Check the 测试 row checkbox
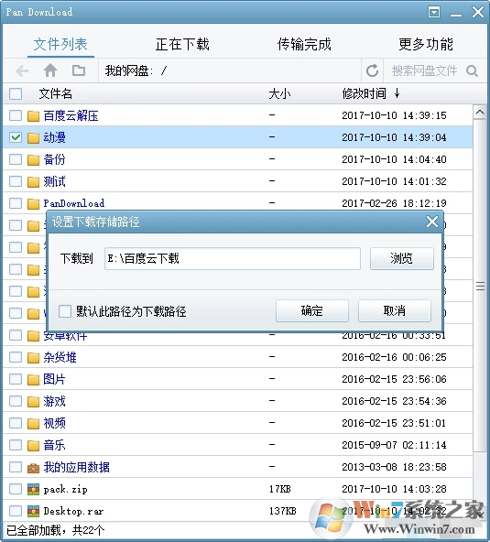This screenshot has height=542, width=490. pyautogui.click(x=16, y=181)
